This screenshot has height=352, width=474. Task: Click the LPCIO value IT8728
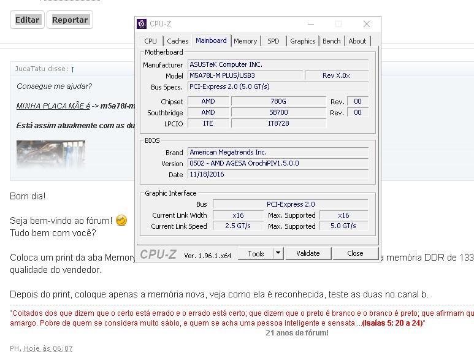click(278, 123)
